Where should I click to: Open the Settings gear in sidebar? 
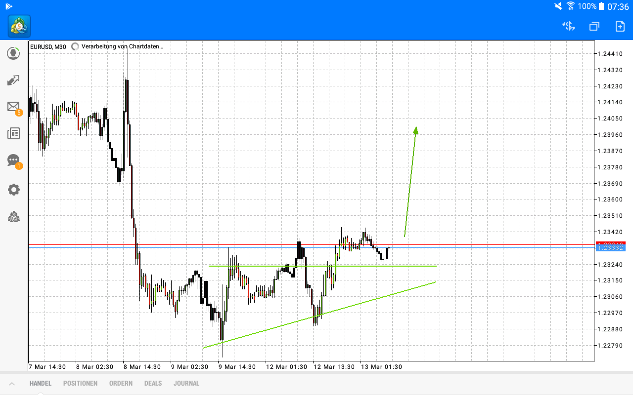click(x=13, y=190)
